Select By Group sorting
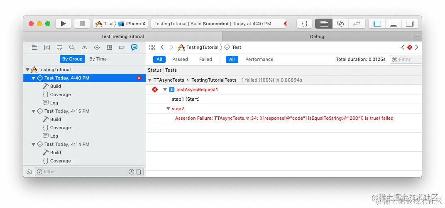445x208 pixels. [x=72, y=59]
